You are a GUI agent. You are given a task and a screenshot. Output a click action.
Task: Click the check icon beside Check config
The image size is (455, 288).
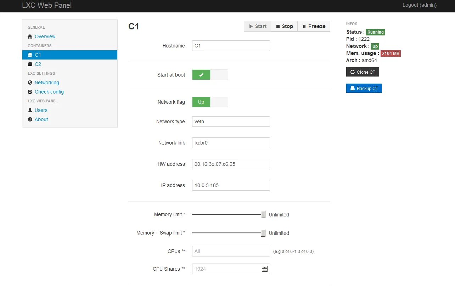pos(30,92)
